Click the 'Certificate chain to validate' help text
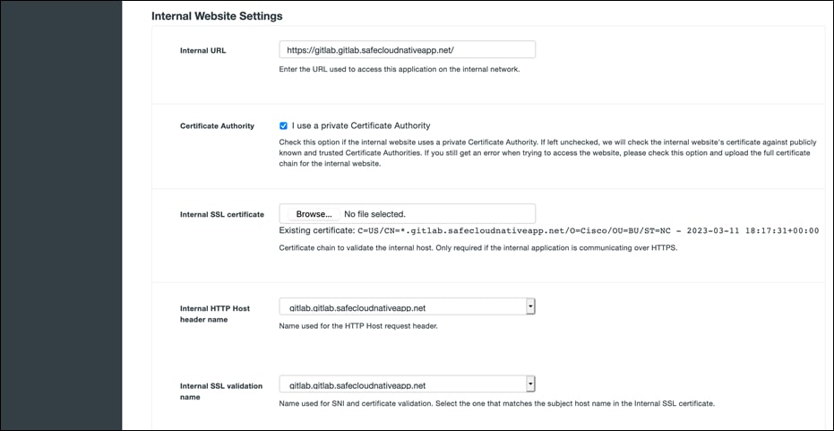The height and width of the screenshot is (431, 834). (478, 247)
